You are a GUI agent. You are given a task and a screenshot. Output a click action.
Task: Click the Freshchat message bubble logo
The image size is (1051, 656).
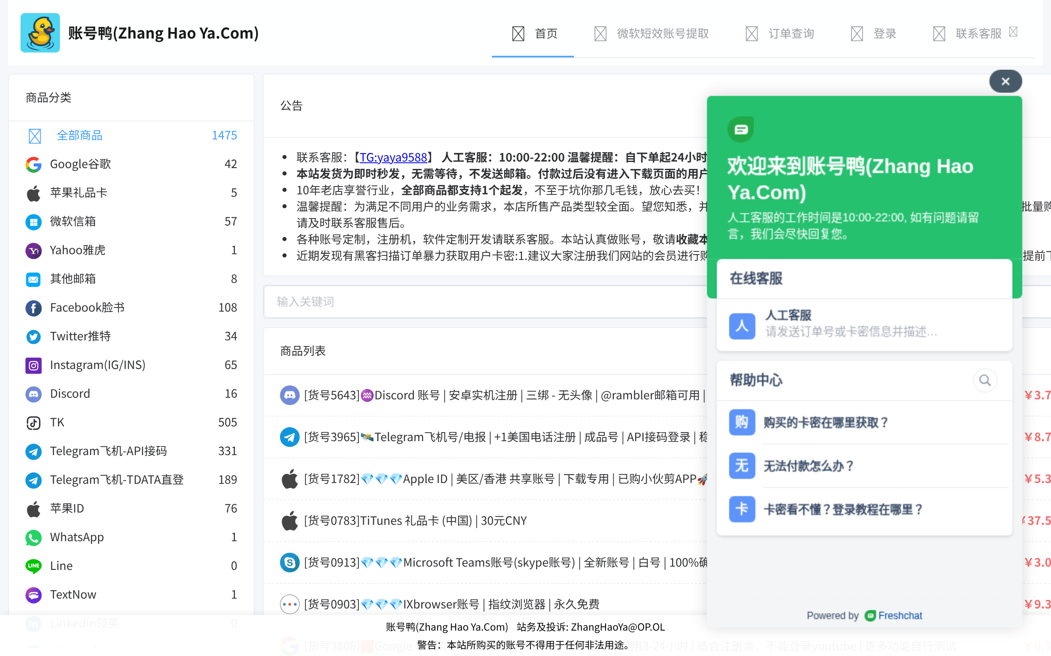point(741,129)
